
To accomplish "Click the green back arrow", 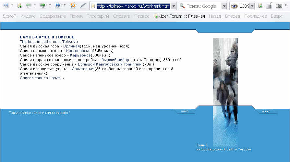I will tap(28, 5).
